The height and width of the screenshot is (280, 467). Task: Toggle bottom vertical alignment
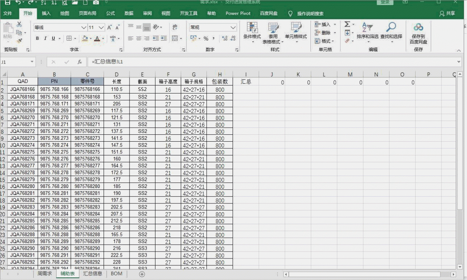tap(146, 27)
